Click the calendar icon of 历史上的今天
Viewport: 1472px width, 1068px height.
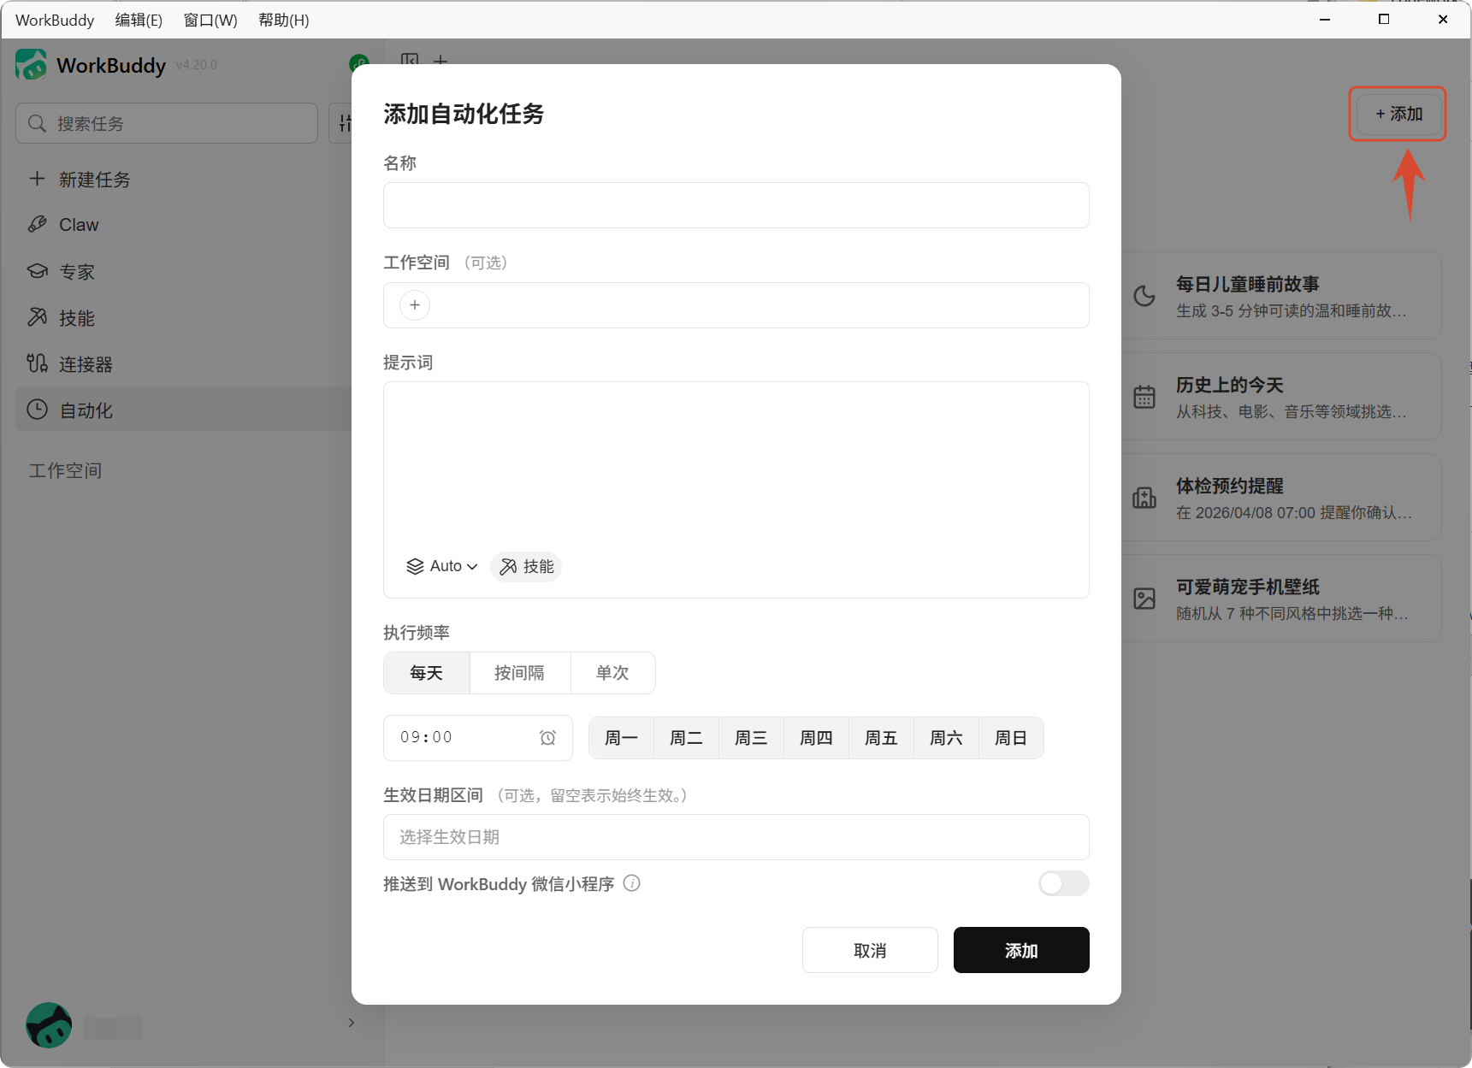point(1144,397)
